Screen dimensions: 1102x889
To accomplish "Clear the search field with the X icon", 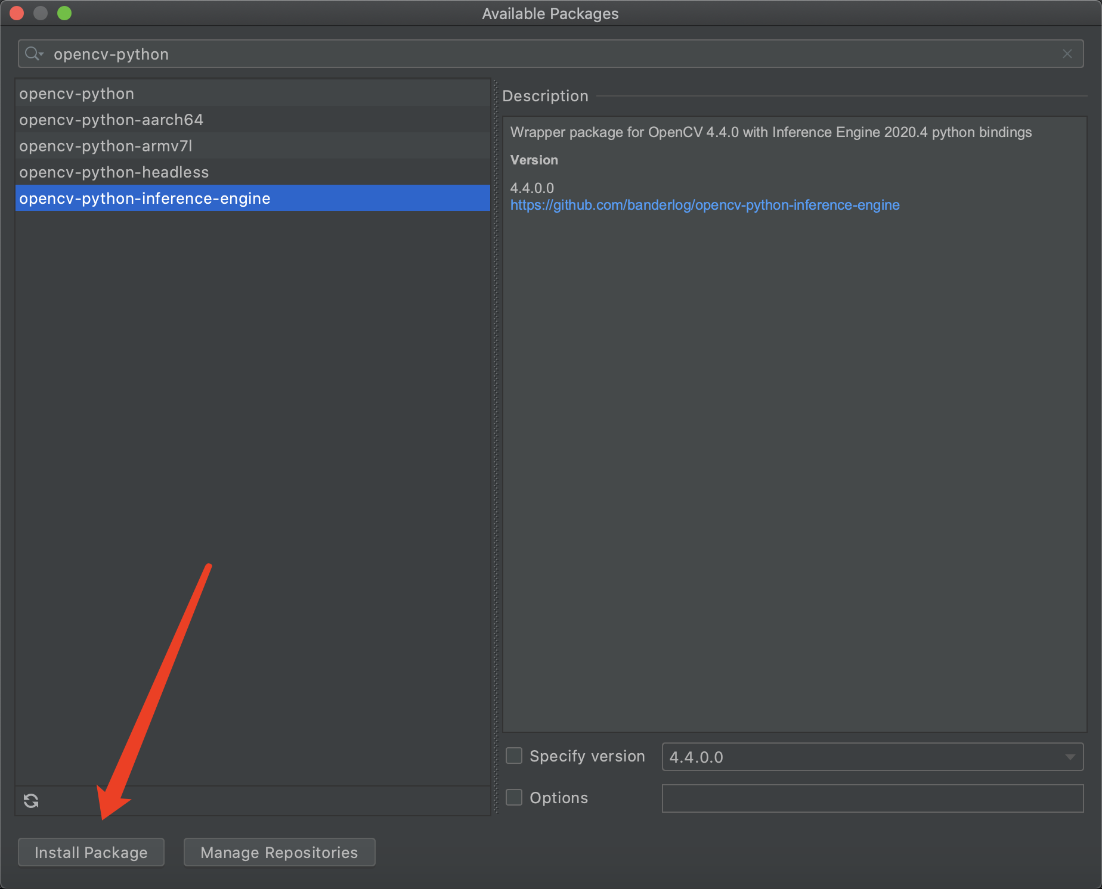I will click(1067, 54).
